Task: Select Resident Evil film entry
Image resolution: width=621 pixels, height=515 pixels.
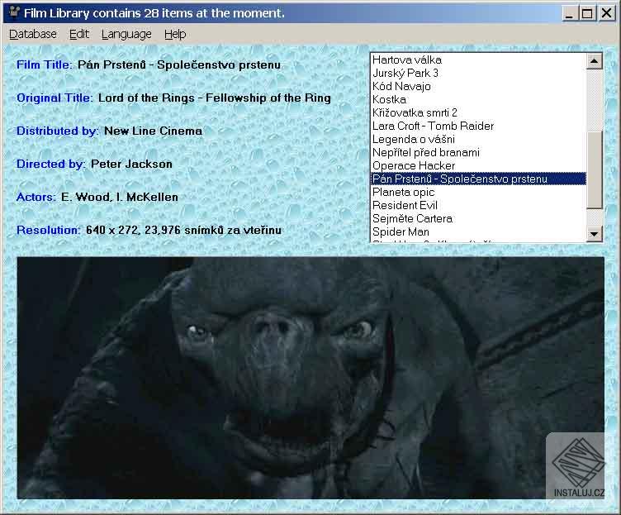Action: click(478, 205)
